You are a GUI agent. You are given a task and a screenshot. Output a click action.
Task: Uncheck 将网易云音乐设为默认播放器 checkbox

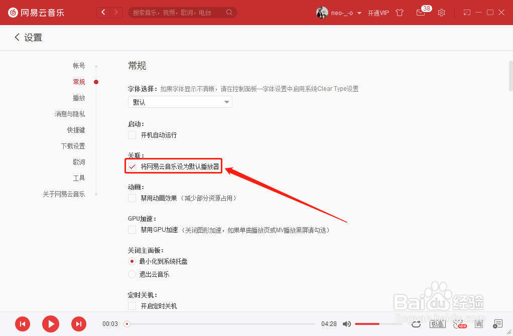pyautogui.click(x=132, y=166)
